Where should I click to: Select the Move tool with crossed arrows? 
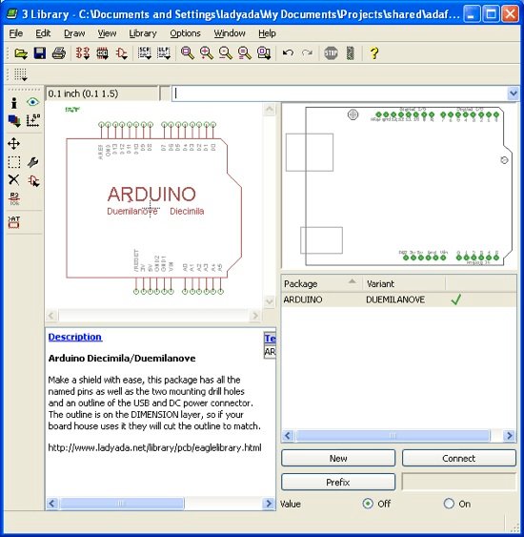(14, 143)
